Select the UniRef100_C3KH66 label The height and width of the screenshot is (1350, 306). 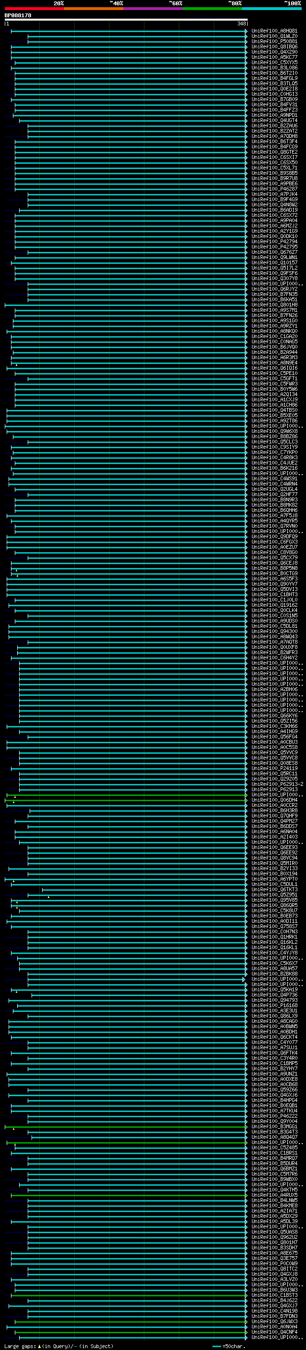pyautogui.click(x=274, y=726)
